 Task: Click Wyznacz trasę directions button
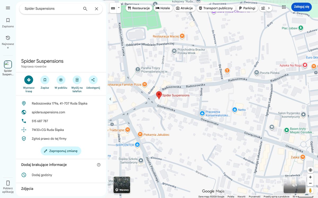pyautogui.click(x=29, y=84)
